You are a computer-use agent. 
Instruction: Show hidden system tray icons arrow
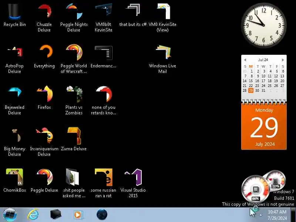point(261,215)
